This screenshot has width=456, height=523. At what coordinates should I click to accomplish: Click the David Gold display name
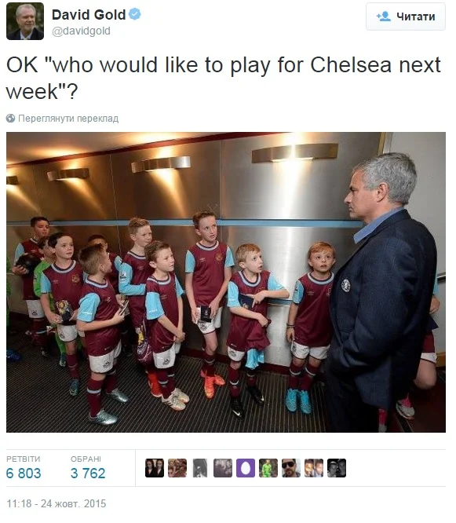pyautogui.click(x=89, y=15)
